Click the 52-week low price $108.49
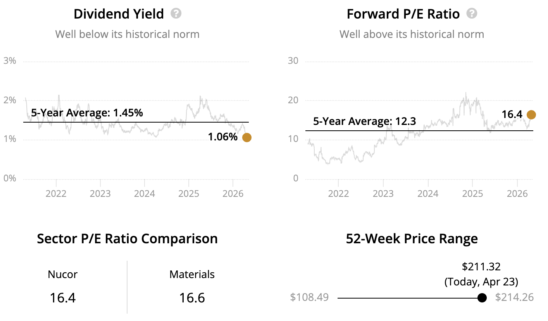The height and width of the screenshot is (321, 548). [309, 297]
